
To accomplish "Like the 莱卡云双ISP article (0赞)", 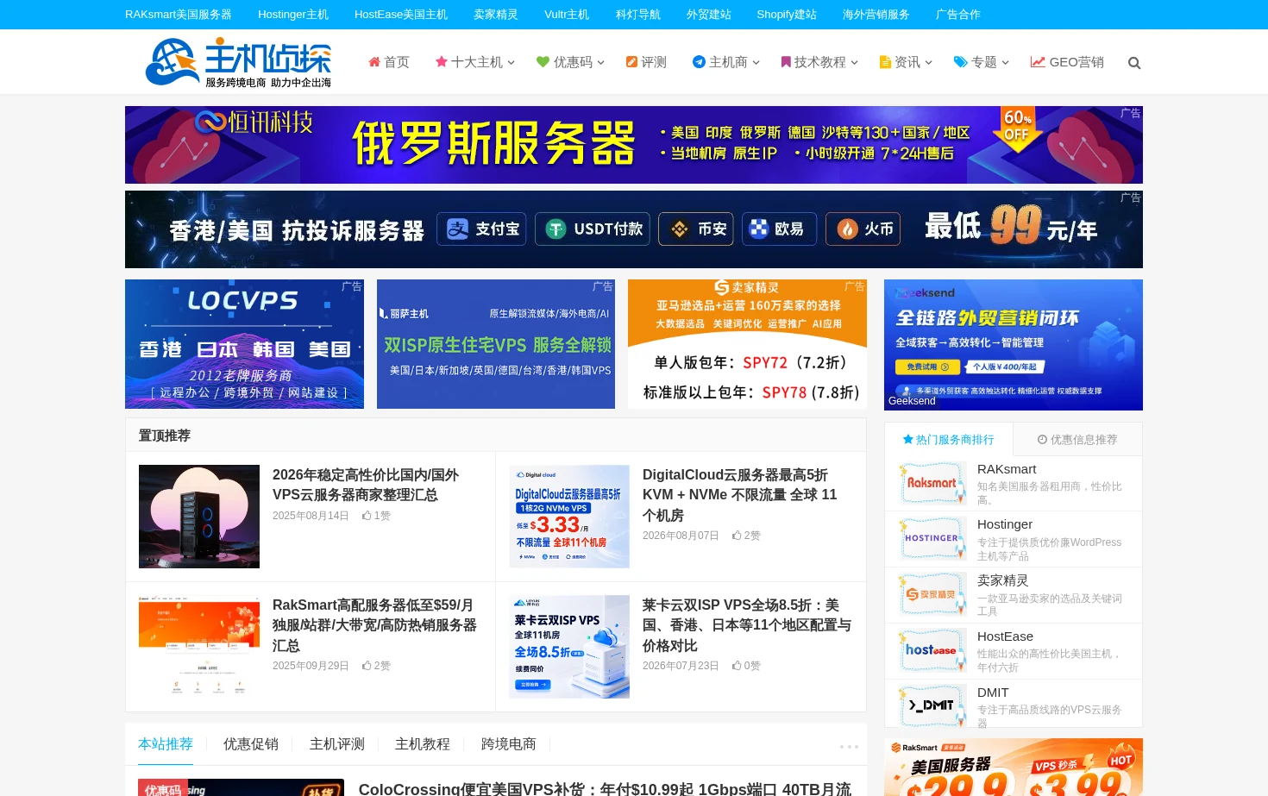I will click(x=746, y=666).
